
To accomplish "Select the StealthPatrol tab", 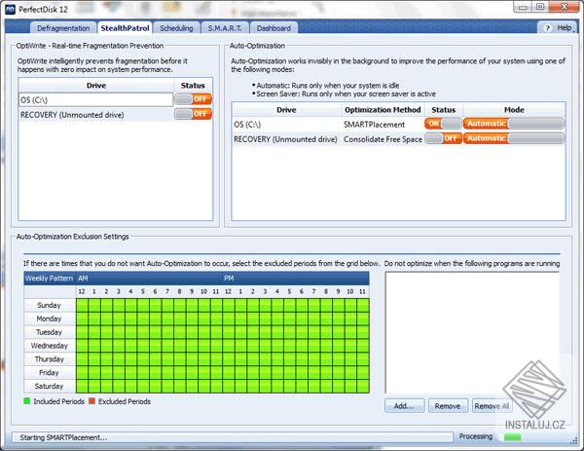I will click(x=125, y=28).
